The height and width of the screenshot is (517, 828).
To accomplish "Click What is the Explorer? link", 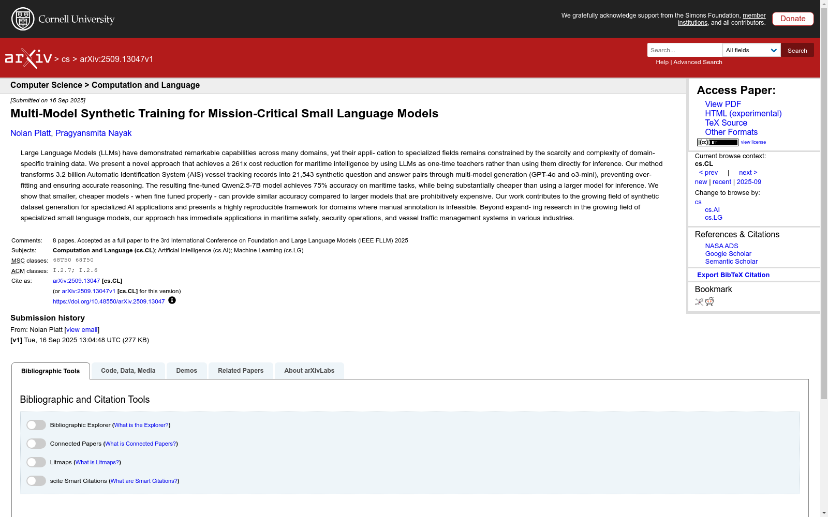I will [x=141, y=425].
